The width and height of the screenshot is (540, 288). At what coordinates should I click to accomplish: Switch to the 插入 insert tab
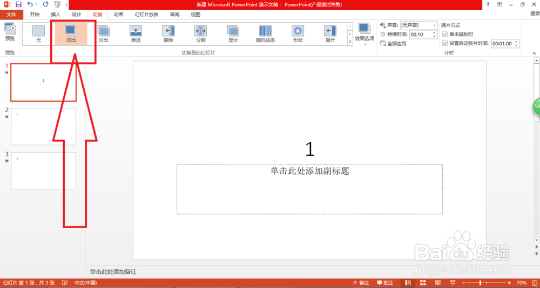pos(56,15)
